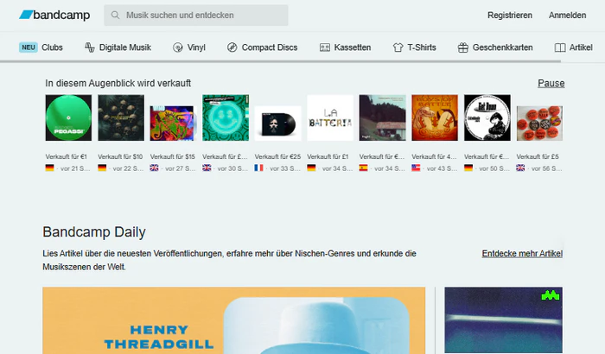Viewport: 605px width, 354px height.
Task: Click the Kassetten cassette icon
Action: (325, 47)
